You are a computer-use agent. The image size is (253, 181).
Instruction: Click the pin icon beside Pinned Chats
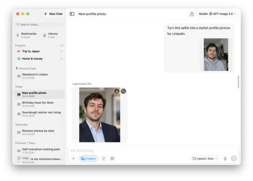tap(17, 68)
